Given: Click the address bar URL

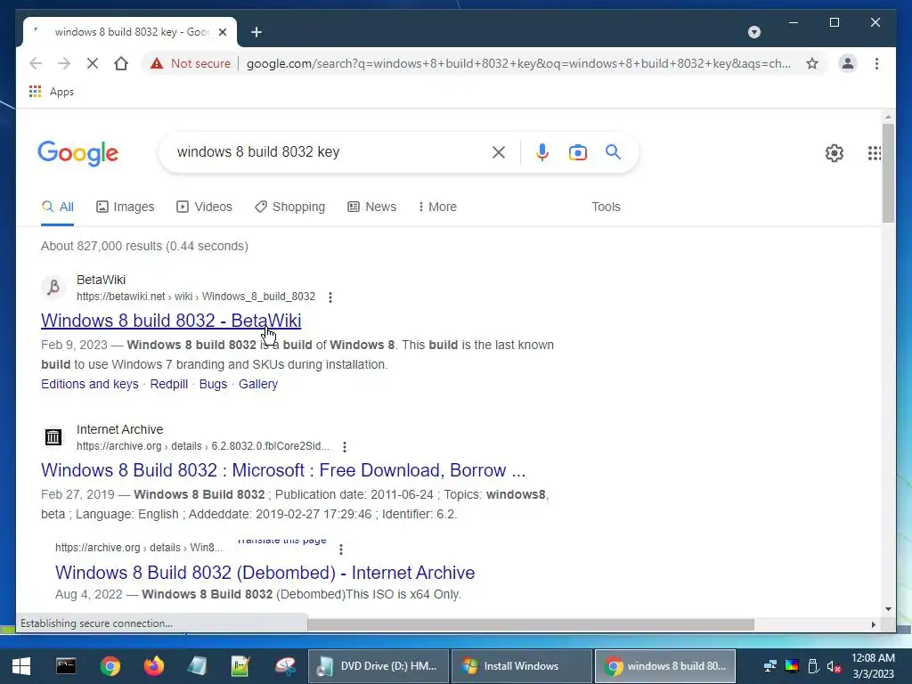Looking at the screenshot, I should pyautogui.click(x=518, y=63).
